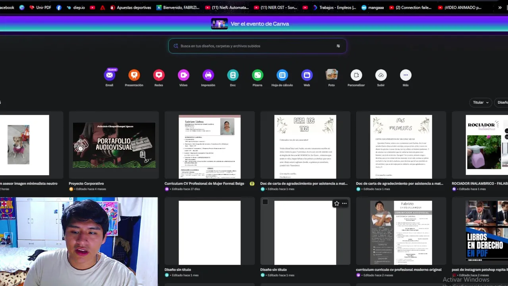The image size is (508, 286).
Task: Open the Email design type icon
Action: coord(110,75)
